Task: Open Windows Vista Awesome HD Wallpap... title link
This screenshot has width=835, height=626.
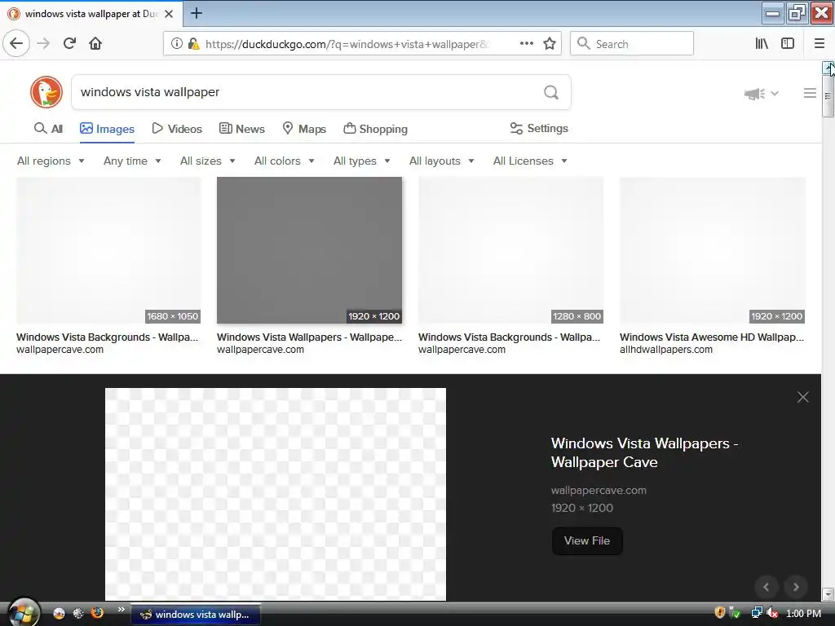Action: coord(712,337)
